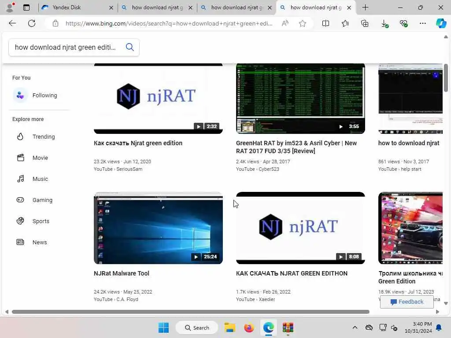This screenshot has width=451, height=338.
Task: Open File Explorer from the taskbar
Action: [x=230, y=327]
